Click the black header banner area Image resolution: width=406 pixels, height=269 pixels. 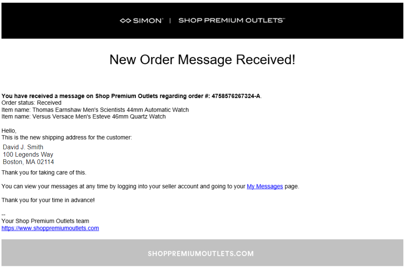[x=202, y=21]
